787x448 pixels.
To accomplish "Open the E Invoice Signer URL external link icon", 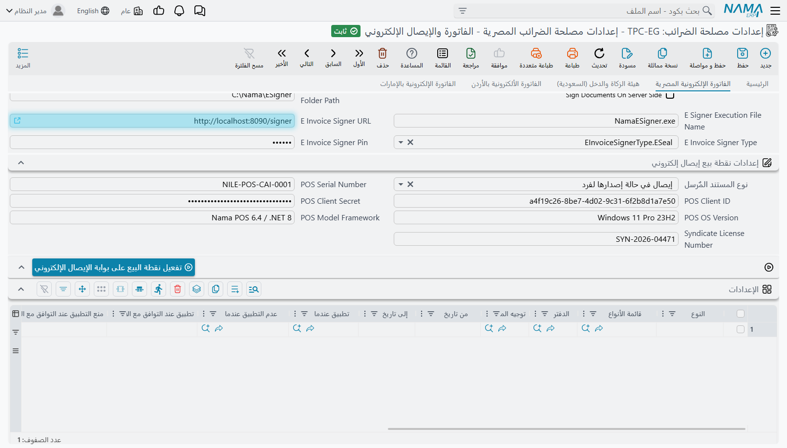I will coord(18,121).
